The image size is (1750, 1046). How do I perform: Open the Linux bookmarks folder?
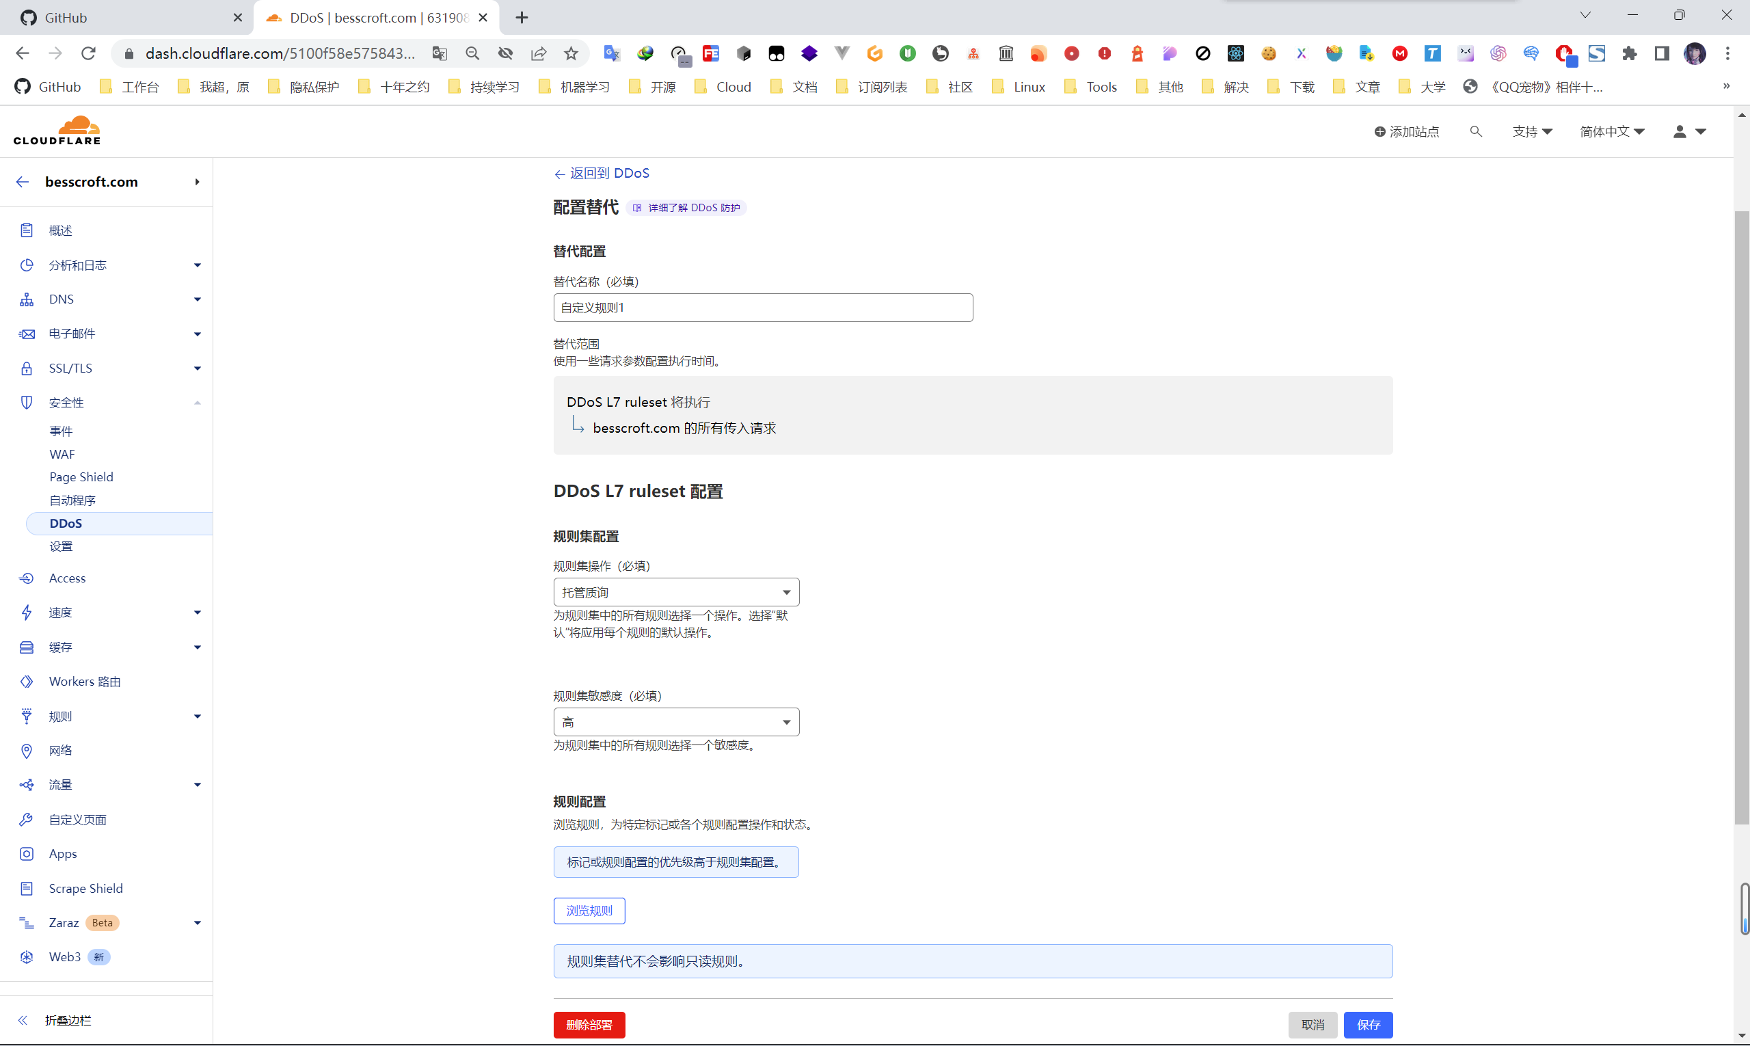(1019, 87)
